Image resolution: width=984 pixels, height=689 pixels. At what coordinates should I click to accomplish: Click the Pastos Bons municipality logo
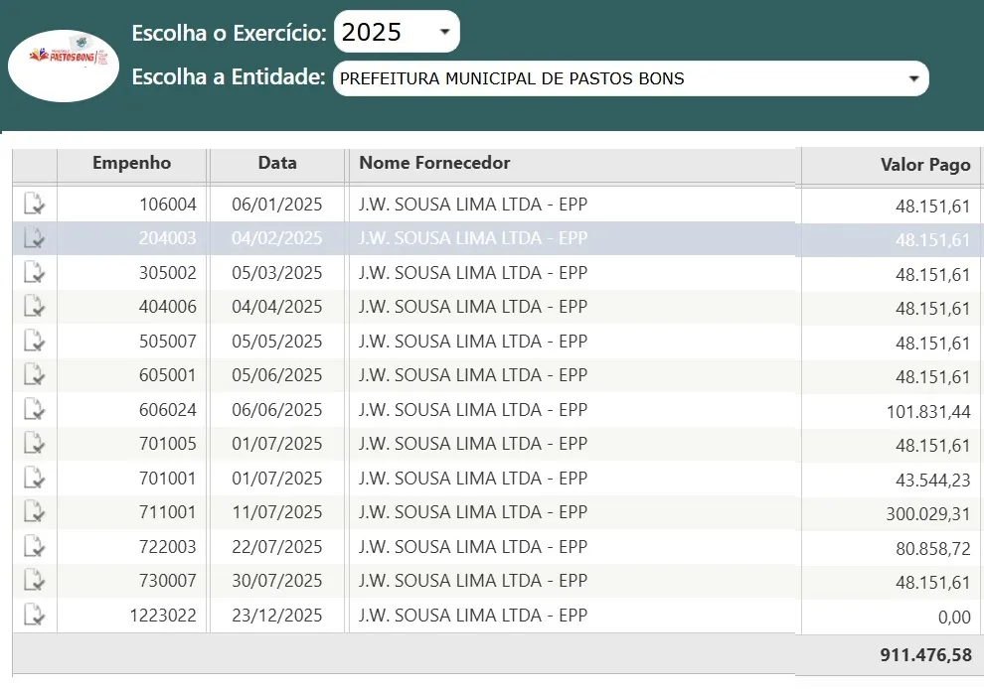point(65,58)
